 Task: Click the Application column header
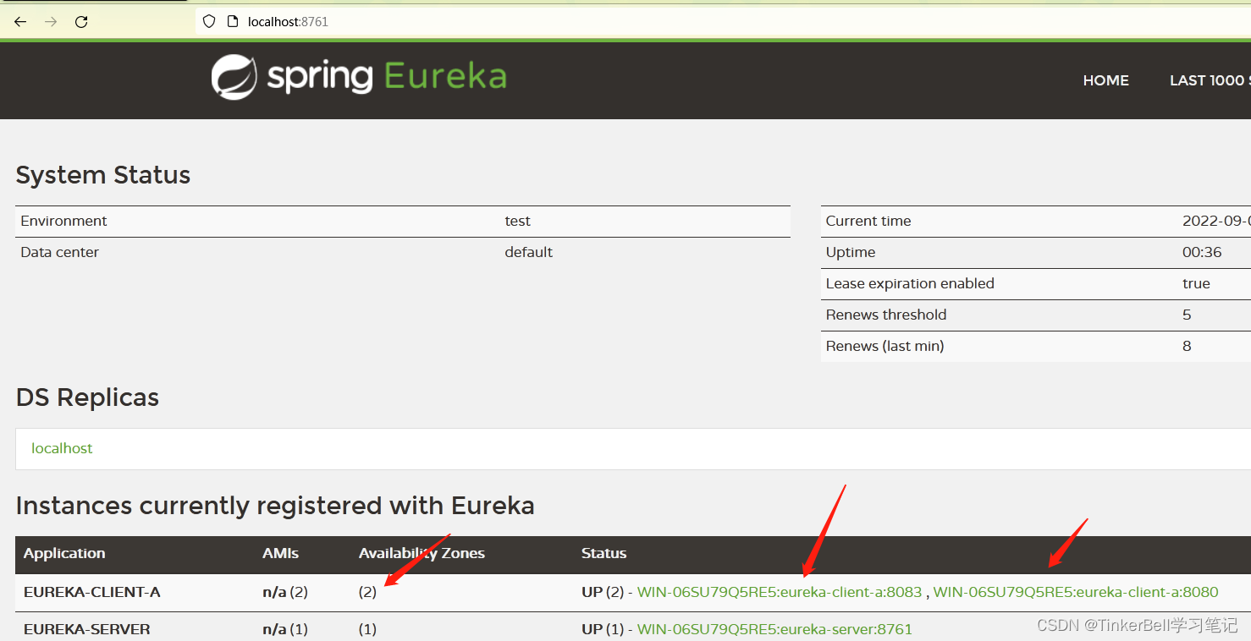click(64, 553)
